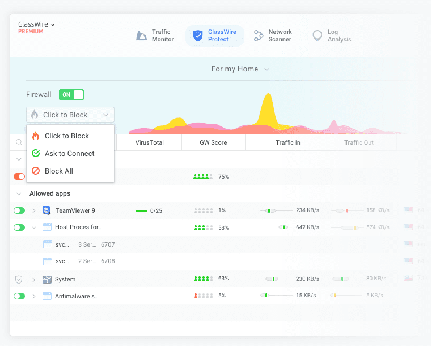Open the Click to Block mode dropdown
This screenshot has width=431, height=346.
click(x=70, y=115)
